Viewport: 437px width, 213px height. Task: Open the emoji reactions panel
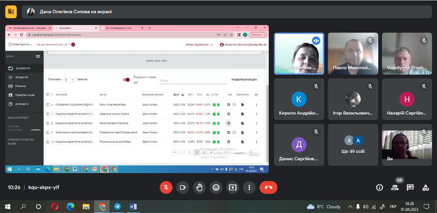[216, 187]
